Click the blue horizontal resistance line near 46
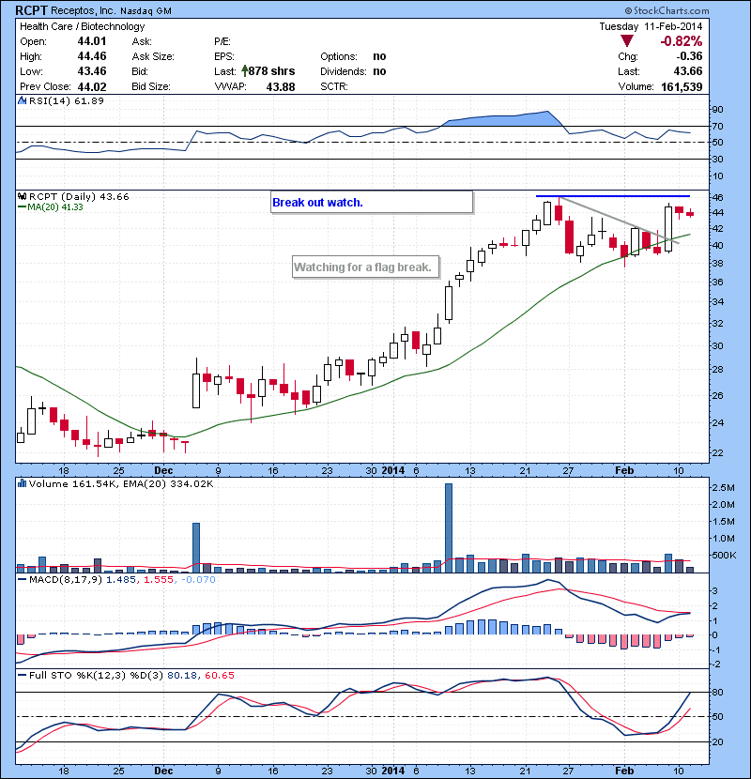 (x=612, y=196)
